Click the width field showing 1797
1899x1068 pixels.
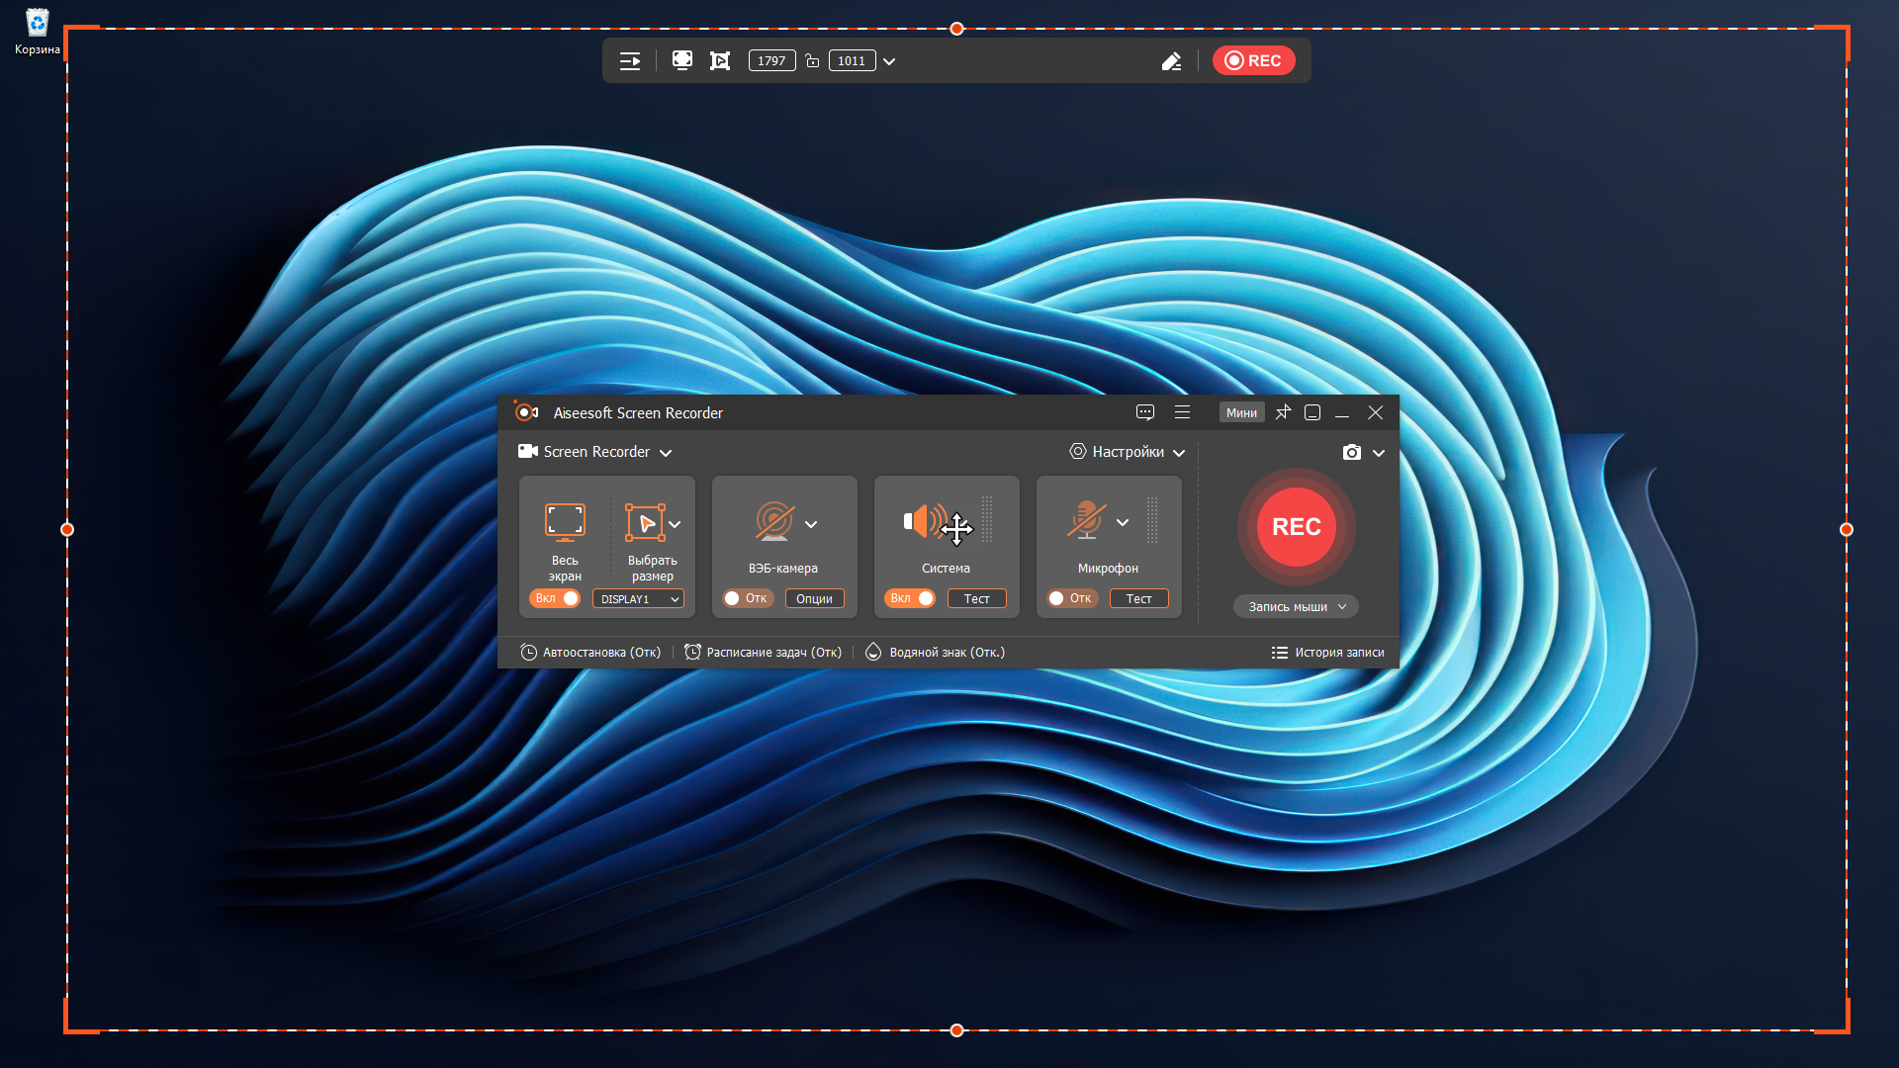point(771,61)
